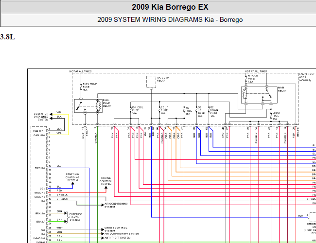Click the PWR SW pin label
The image size is (316, 243).
pyautogui.click(x=40, y=168)
